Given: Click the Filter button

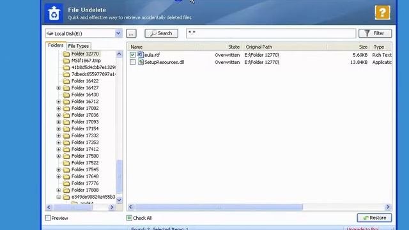Looking at the screenshot, I should click(x=375, y=33).
